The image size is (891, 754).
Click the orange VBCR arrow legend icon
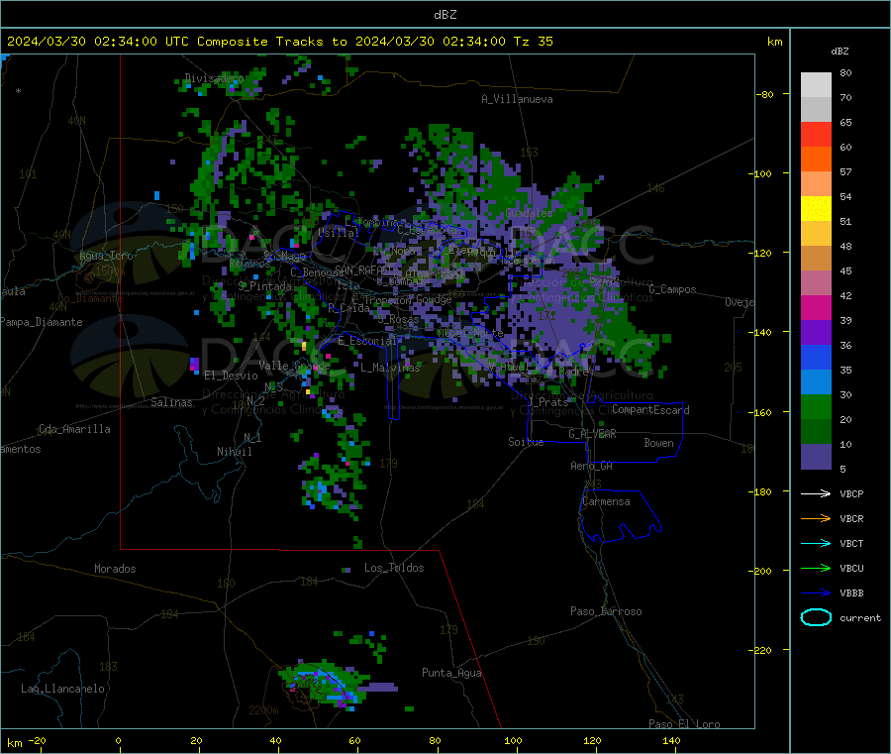tap(816, 518)
